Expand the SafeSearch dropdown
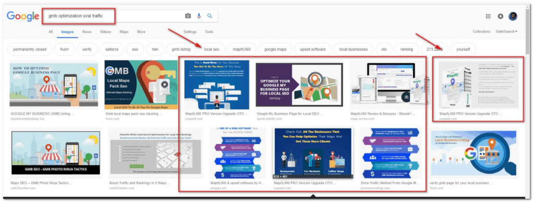Viewport: 534px width, 202px height. point(506,31)
